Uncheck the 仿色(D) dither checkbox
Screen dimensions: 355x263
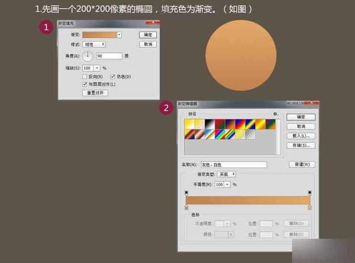click(x=113, y=76)
